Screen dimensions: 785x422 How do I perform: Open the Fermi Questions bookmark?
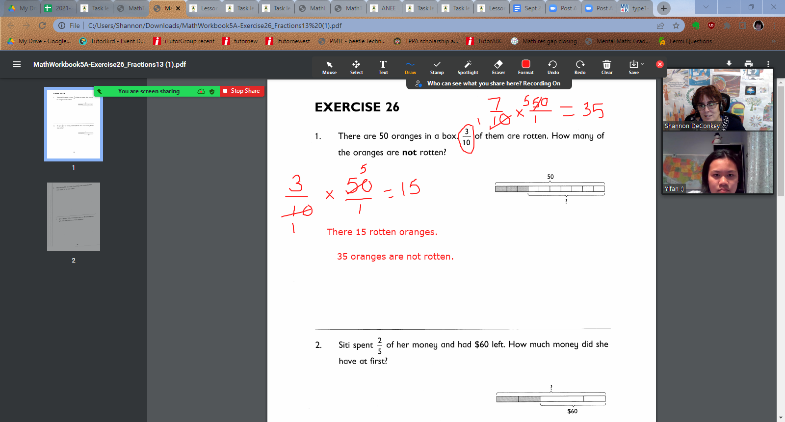point(685,41)
